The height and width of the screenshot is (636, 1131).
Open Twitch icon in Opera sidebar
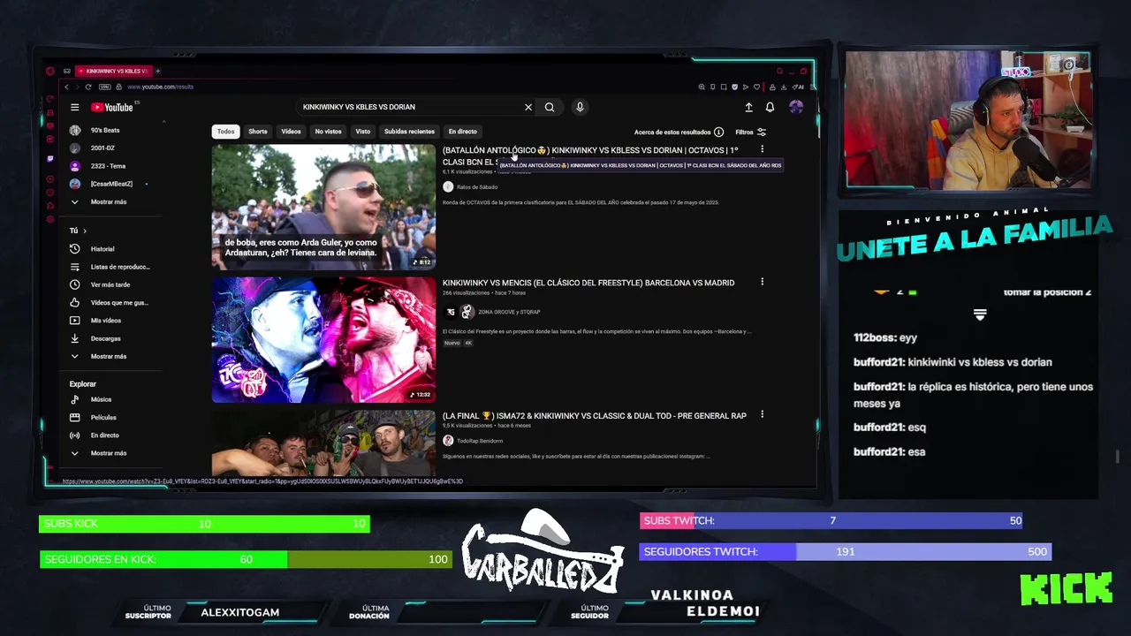[50, 159]
